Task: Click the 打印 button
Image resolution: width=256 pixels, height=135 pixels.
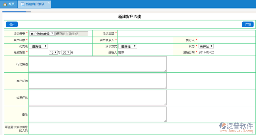Action: click(x=247, y=24)
